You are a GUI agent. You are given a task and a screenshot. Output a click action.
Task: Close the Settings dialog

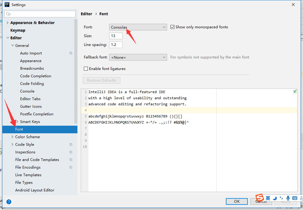(293, 5)
